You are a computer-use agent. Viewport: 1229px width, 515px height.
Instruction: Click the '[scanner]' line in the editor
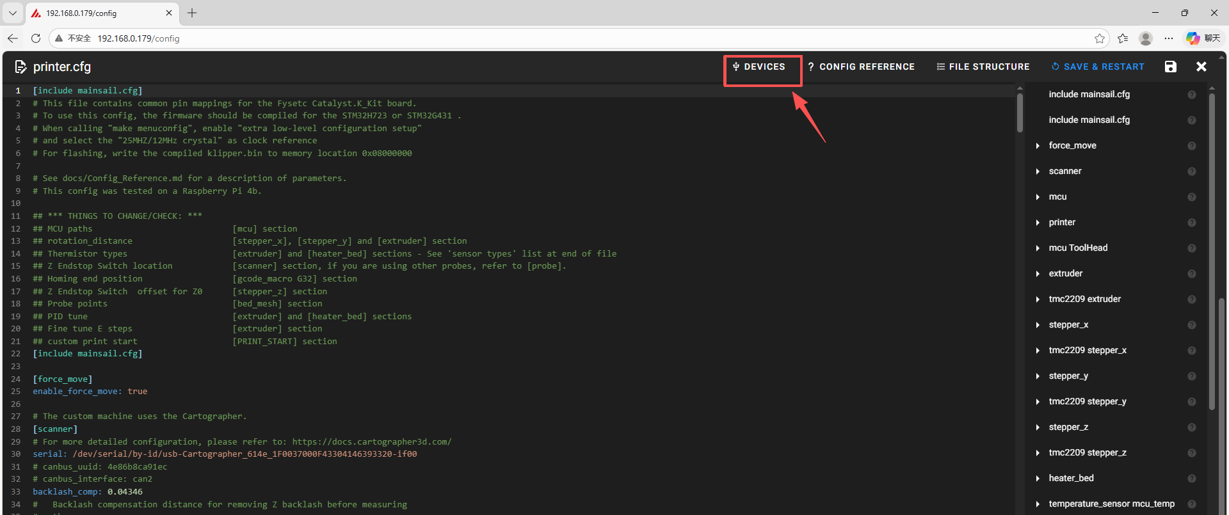pyautogui.click(x=55, y=429)
